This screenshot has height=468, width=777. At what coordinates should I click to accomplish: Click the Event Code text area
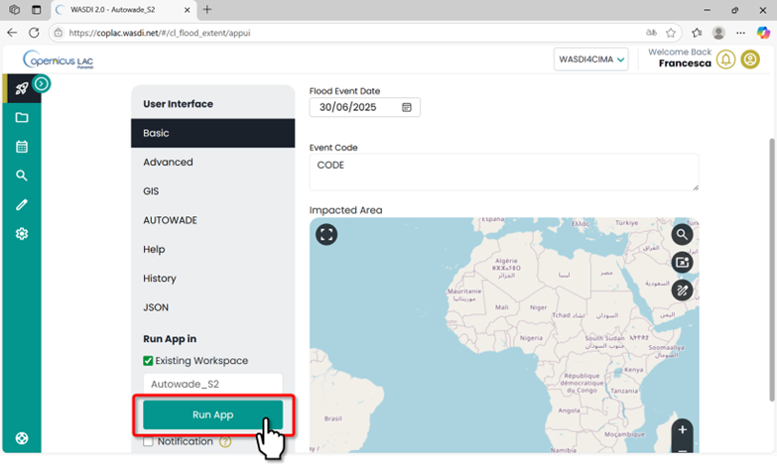tap(504, 172)
